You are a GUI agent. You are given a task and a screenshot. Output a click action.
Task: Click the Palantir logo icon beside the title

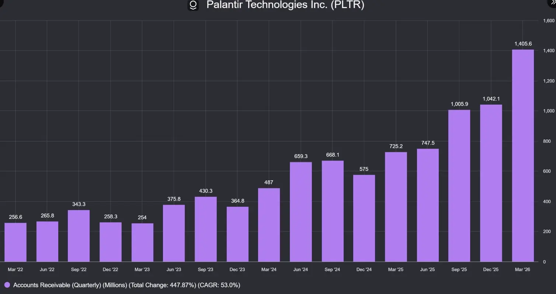(193, 5)
